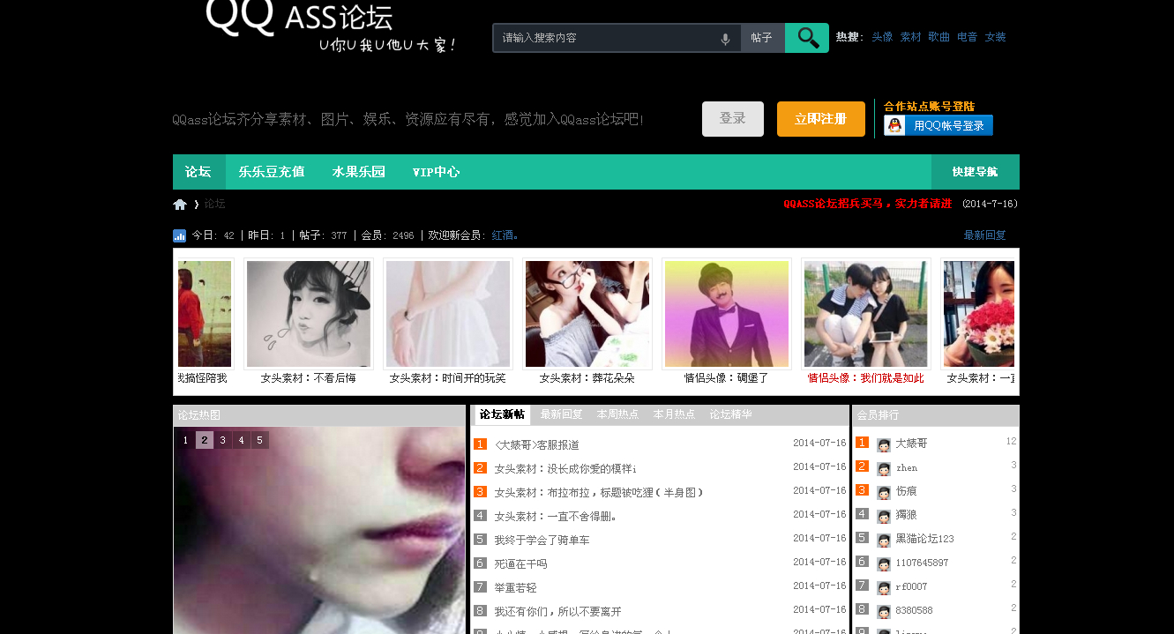Click avatar of member 8380588
Viewport: 1174px width, 634px height.
(x=884, y=611)
